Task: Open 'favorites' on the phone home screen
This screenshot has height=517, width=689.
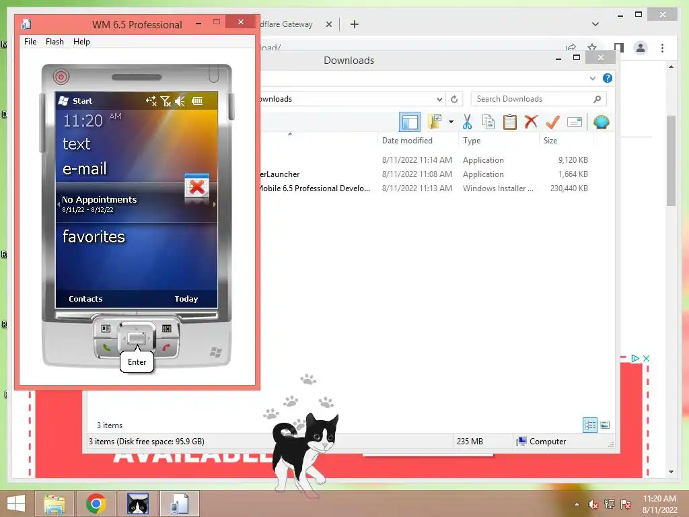Action: tap(94, 236)
